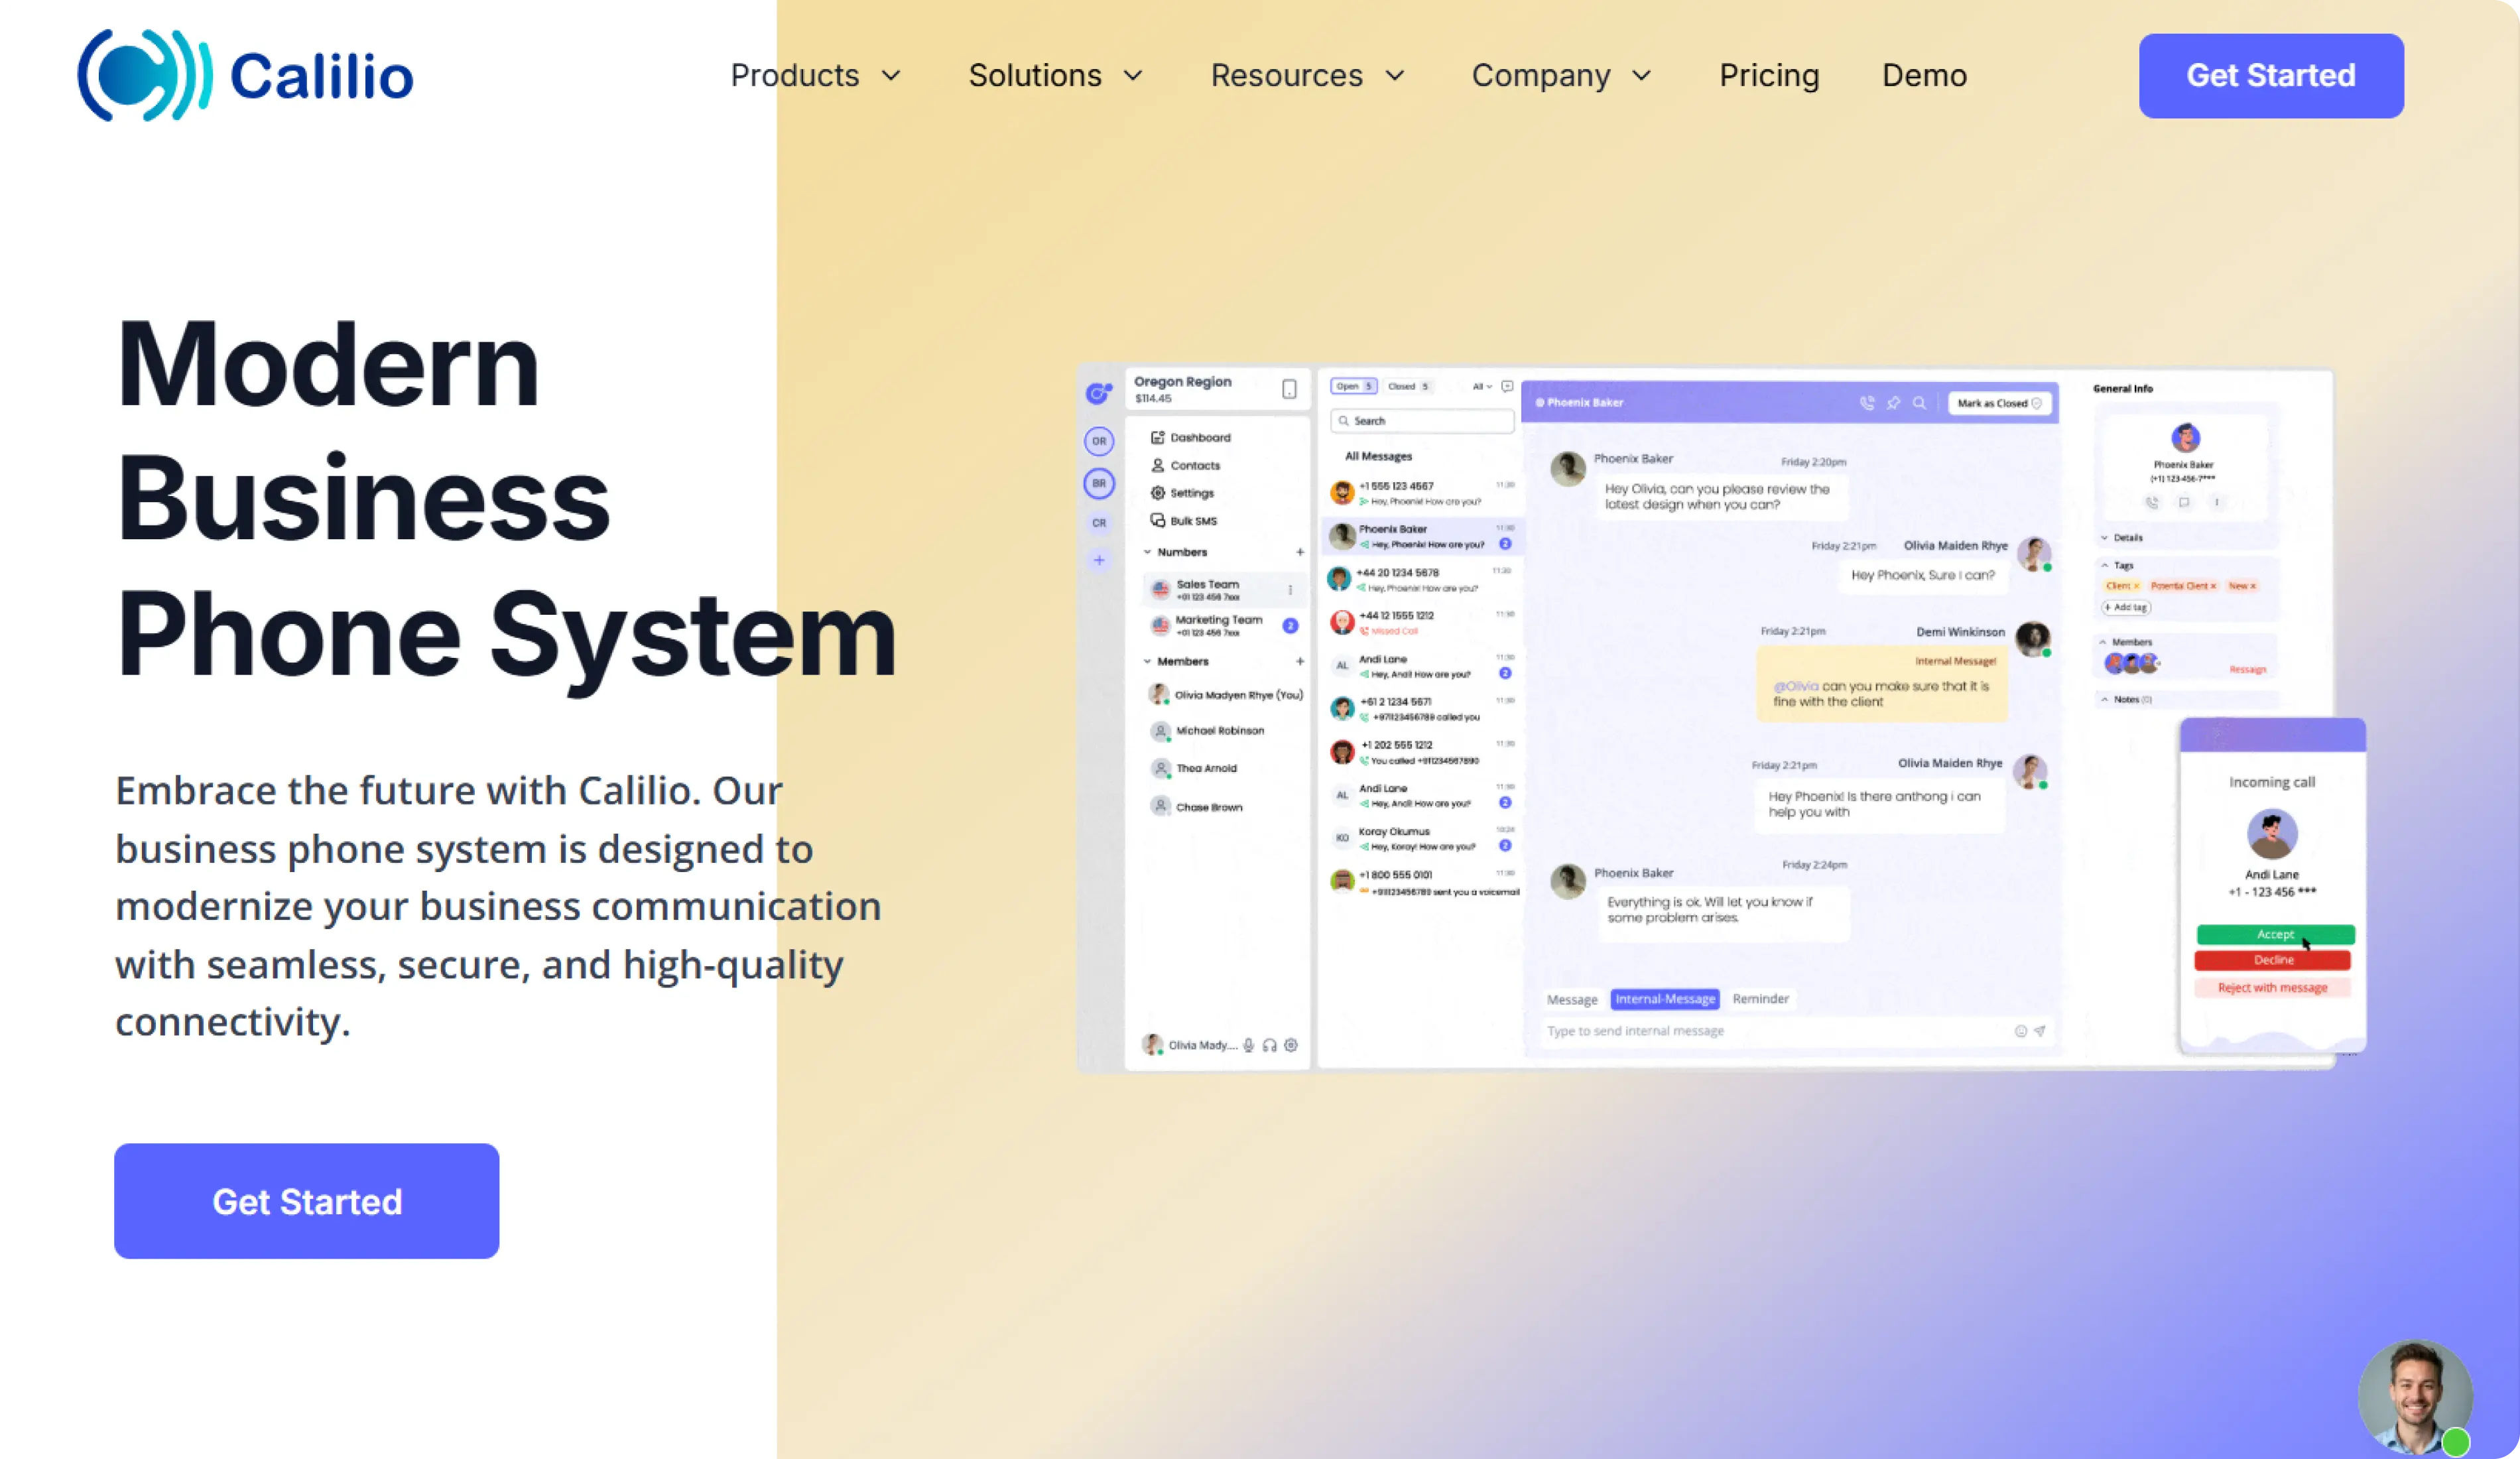Collapse the Tags section
This screenshot has height=1459, width=2520.
pyautogui.click(x=2104, y=566)
